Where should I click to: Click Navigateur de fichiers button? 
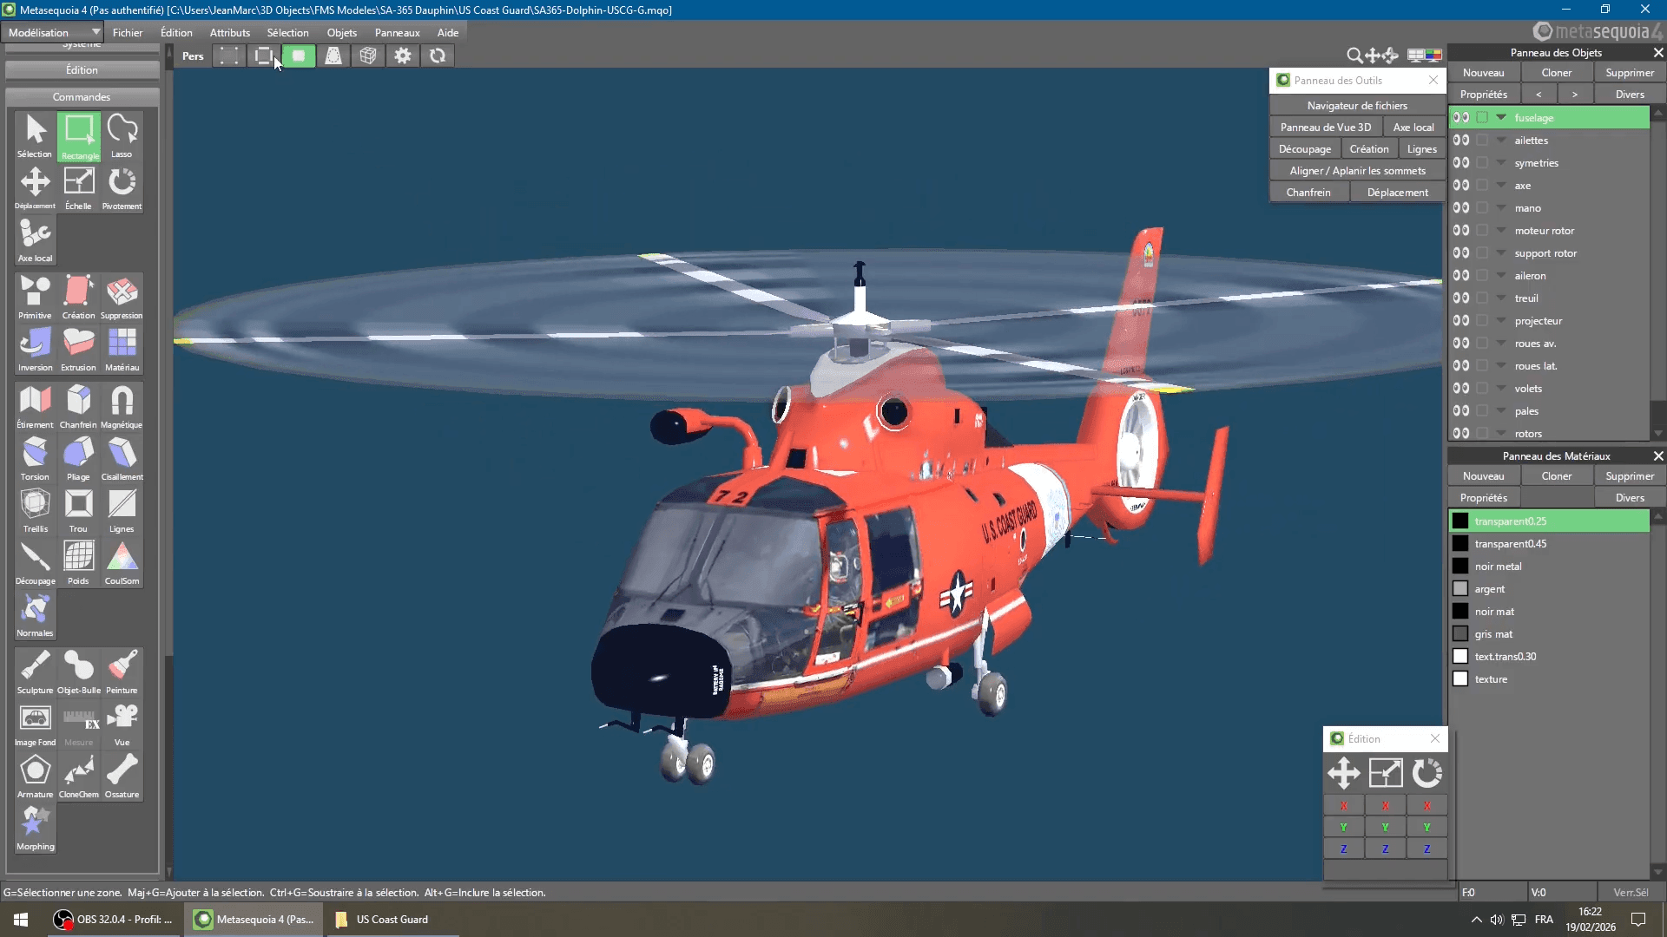pos(1357,105)
